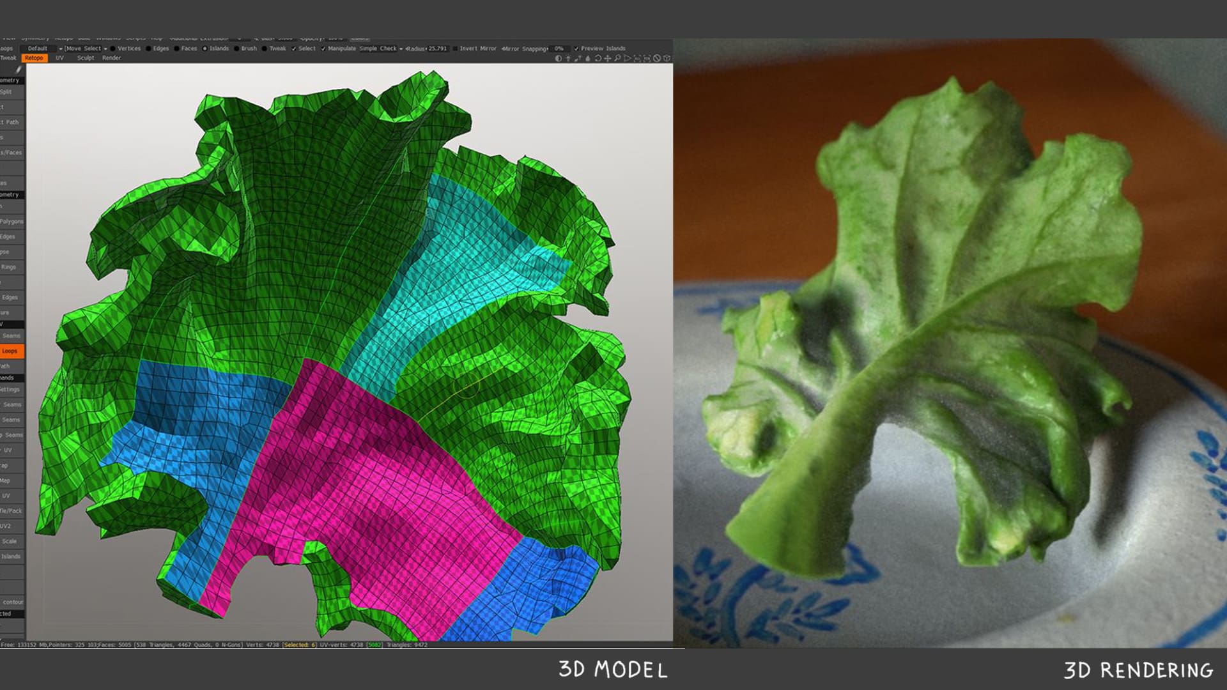Click the rotate camera icon

[598, 58]
